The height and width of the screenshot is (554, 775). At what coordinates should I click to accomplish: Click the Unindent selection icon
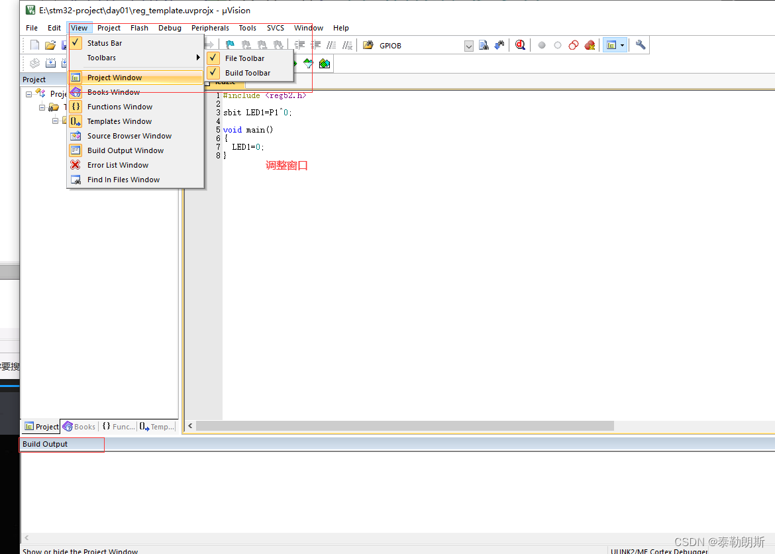(x=315, y=46)
